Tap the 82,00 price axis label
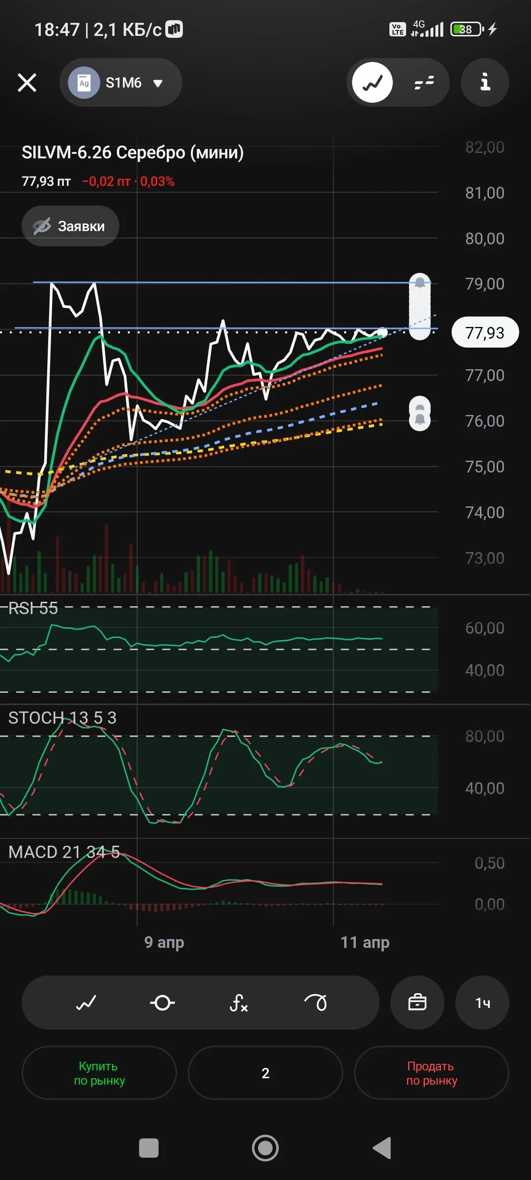The height and width of the screenshot is (1180, 531). tap(485, 147)
